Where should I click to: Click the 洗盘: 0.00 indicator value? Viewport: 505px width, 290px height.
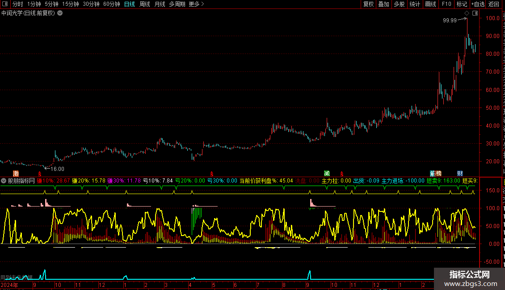click(307, 181)
